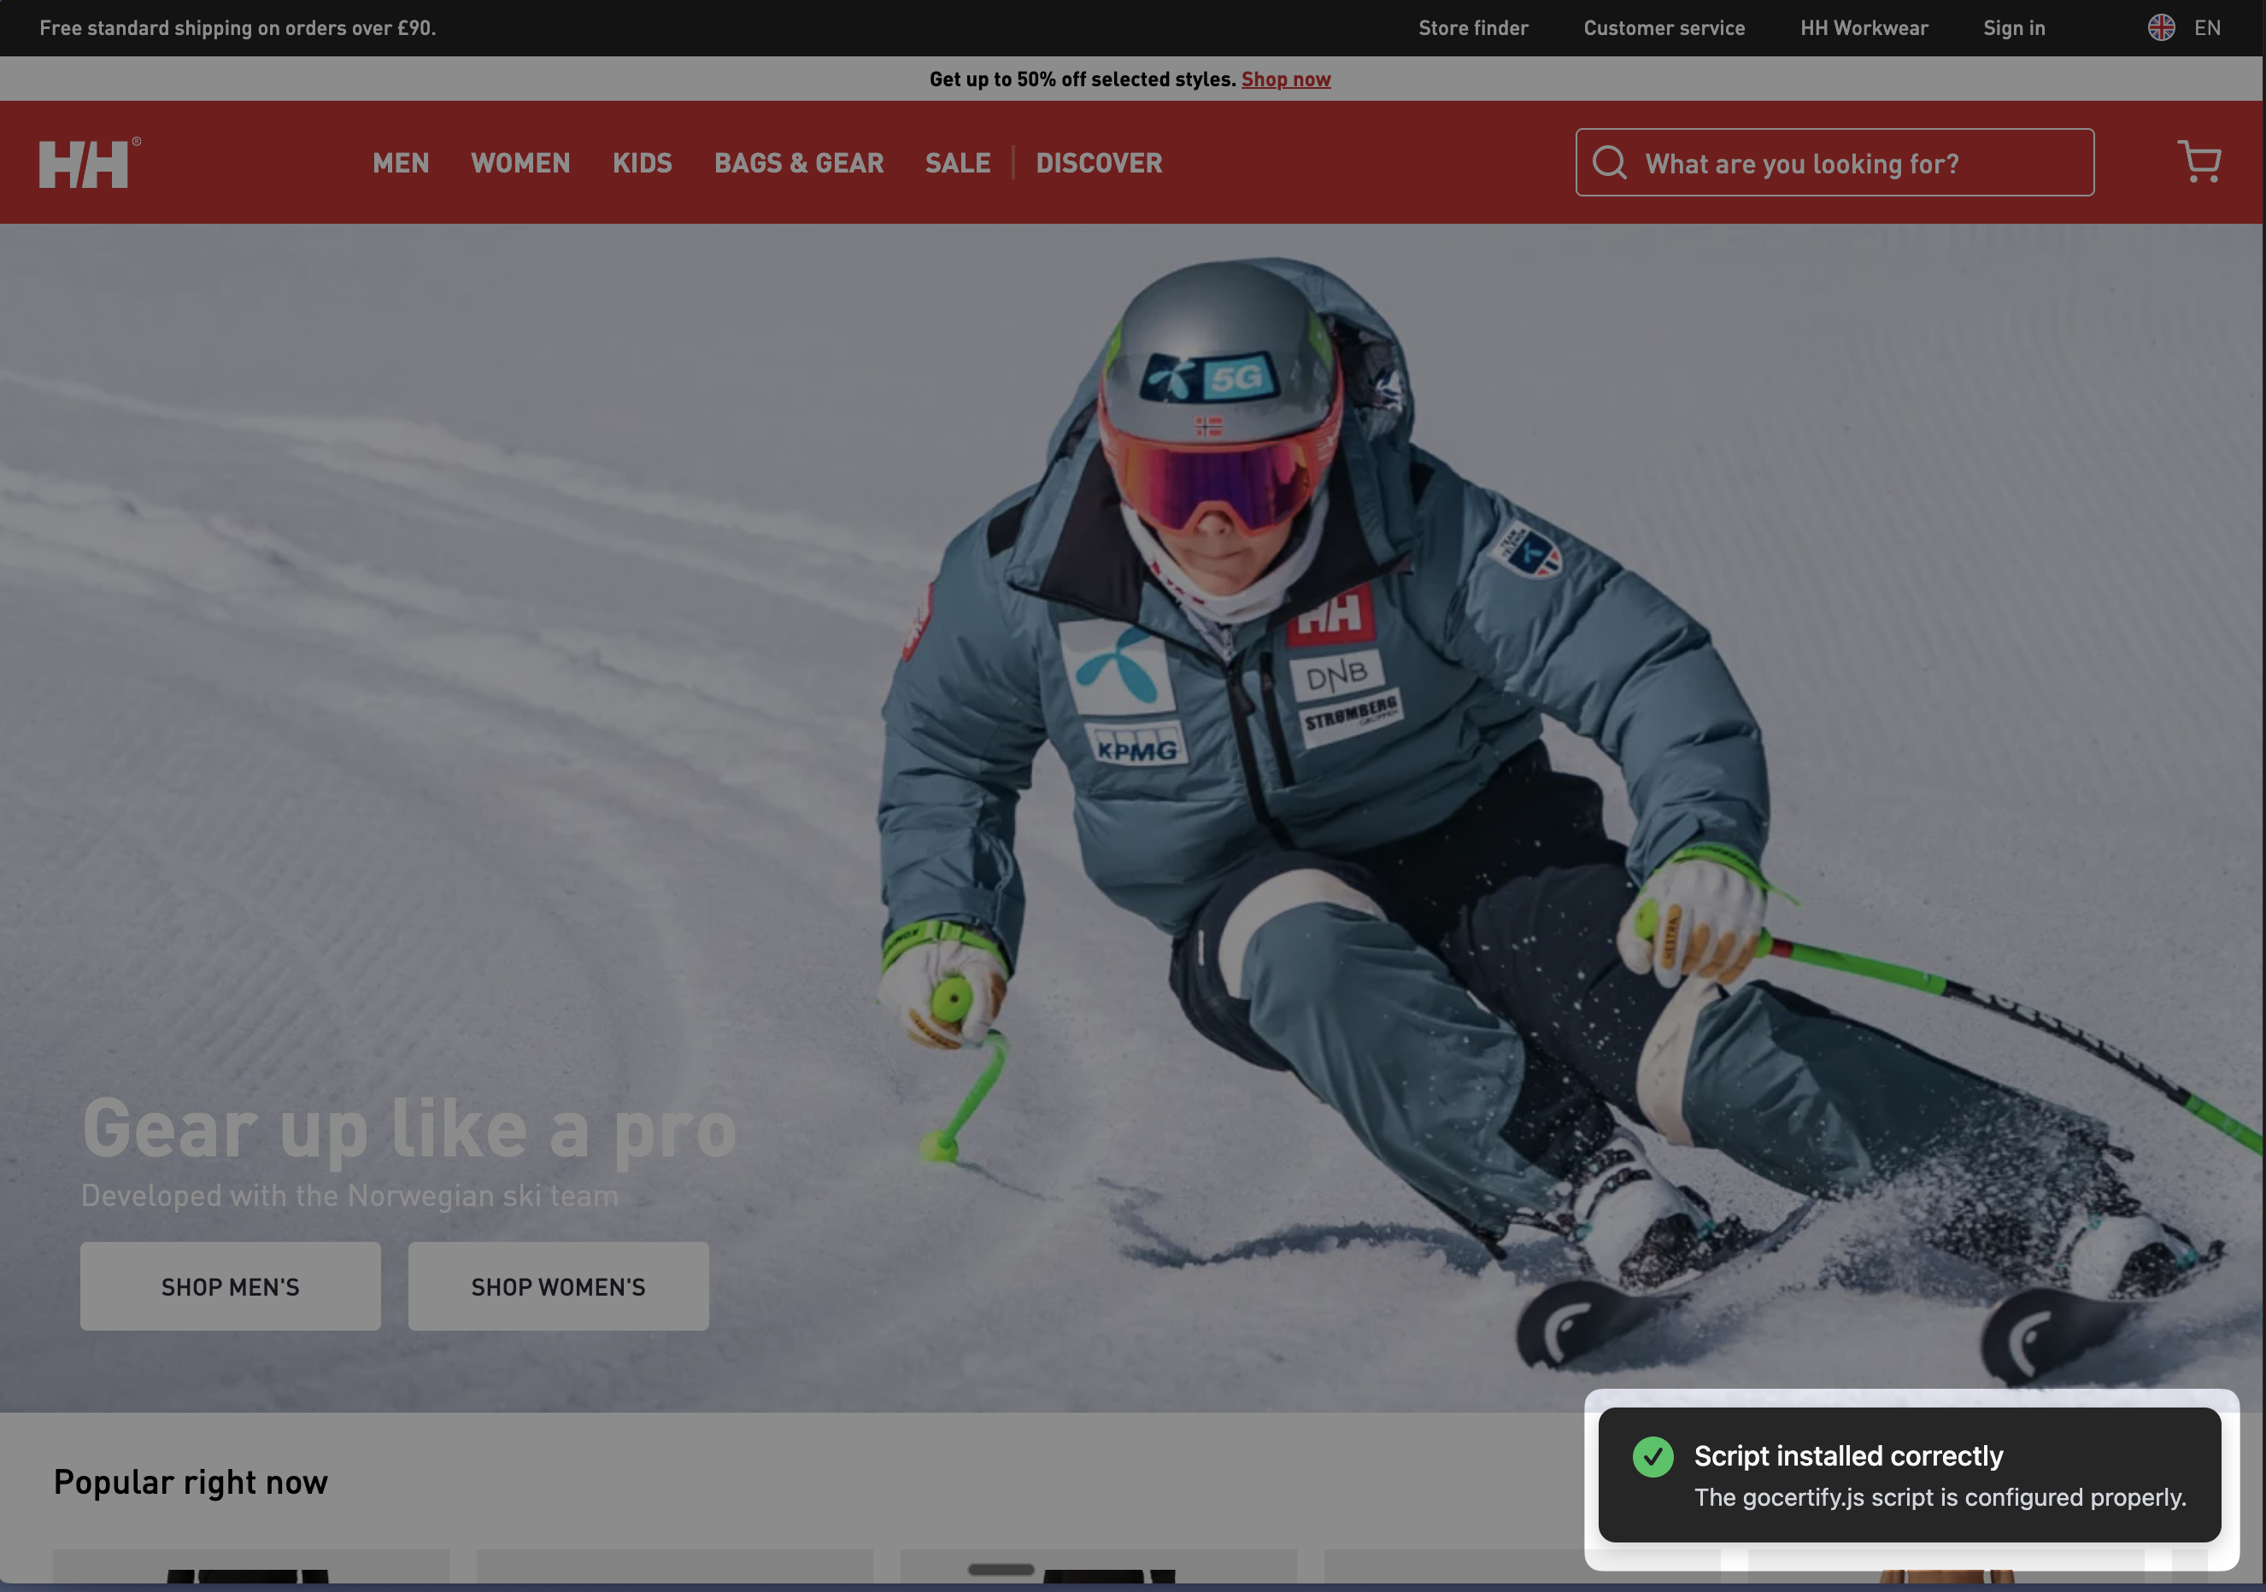Expand the MEN navigation menu
This screenshot has width=2266, height=1592.
coord(401,163)
